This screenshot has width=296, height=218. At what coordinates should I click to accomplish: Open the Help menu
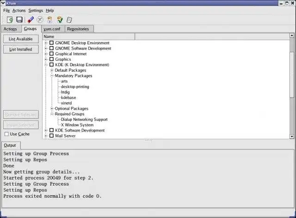(x=50, y=11)
